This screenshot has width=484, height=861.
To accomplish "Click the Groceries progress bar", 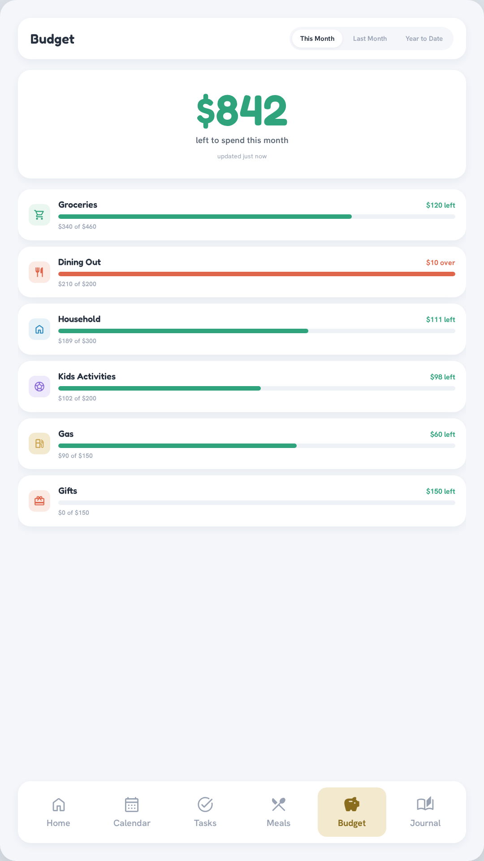I will pyautogui.click(x=257, y=217).
